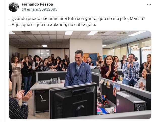
Task: Click the seated young man in the white sweater
Action: [x=51, y=67]
